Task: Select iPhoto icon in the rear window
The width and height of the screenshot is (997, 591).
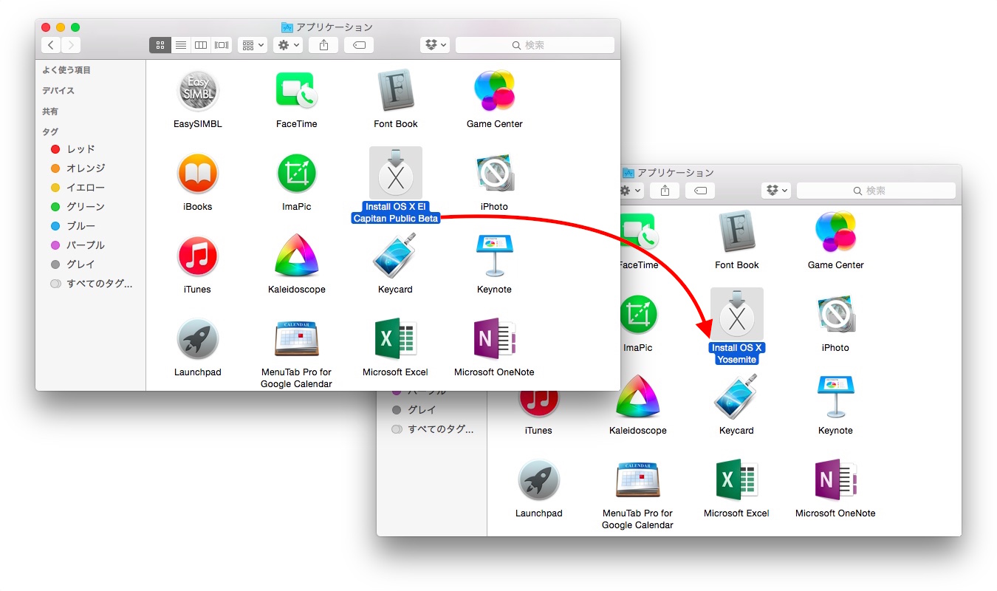Action: (x=835, y=315)
